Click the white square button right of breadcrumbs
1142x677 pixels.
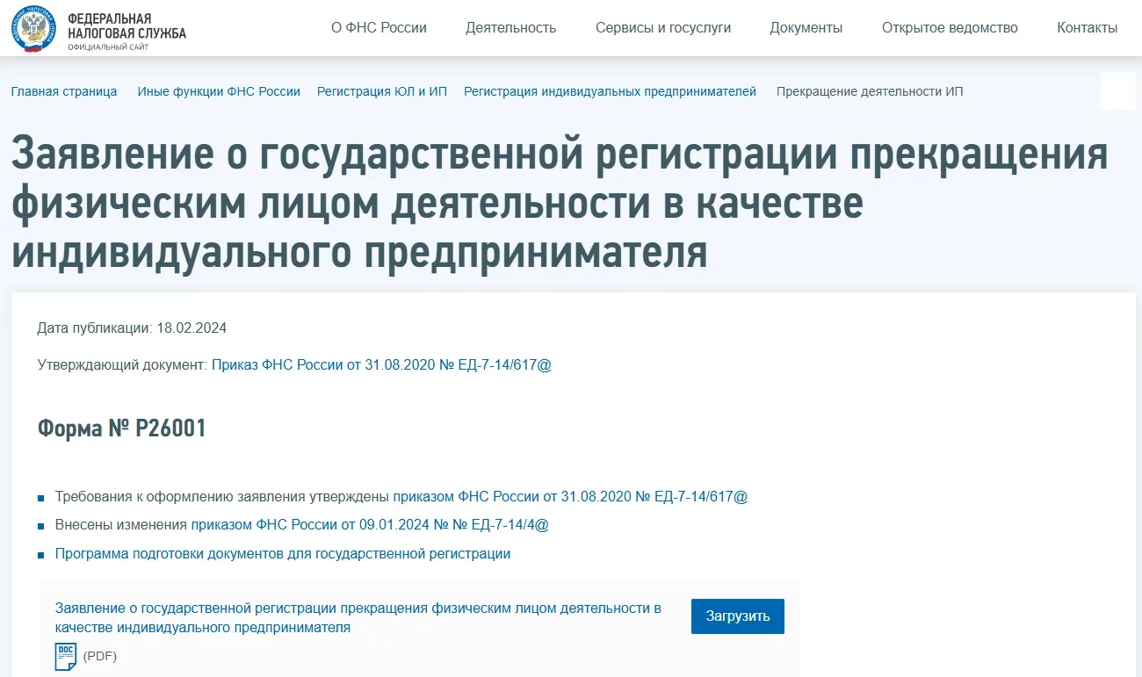point(1117,90)
